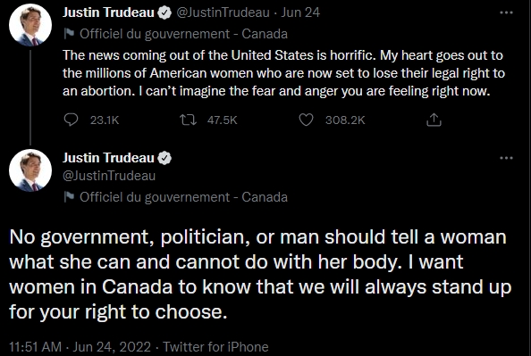Open the share icon on first tweet
Image resolution: width=531 pixels, height=356 pixels.
point(434,120)
